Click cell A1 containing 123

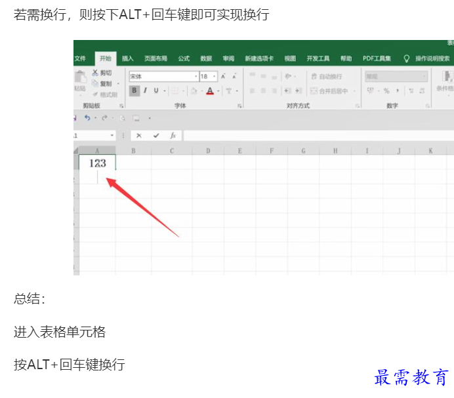97,163
